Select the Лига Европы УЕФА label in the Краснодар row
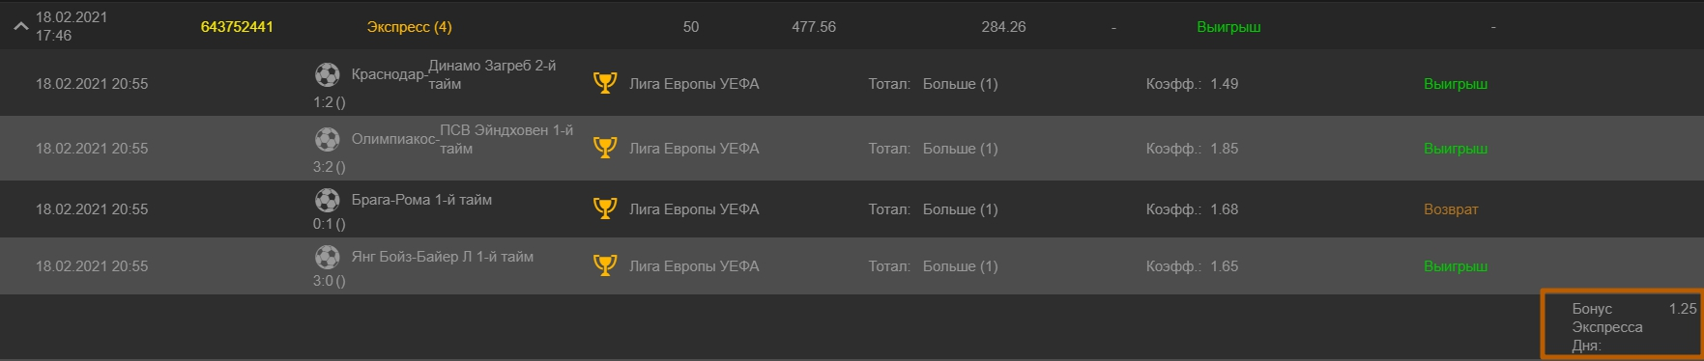Viewport: 1704px width, 361px height. pos(694,84)
